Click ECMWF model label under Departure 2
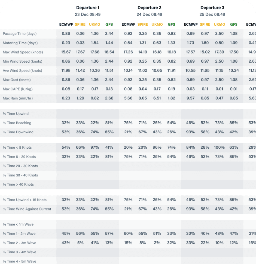Image resolution: width=256 pixels, height=264 pixels. point(128,24)
